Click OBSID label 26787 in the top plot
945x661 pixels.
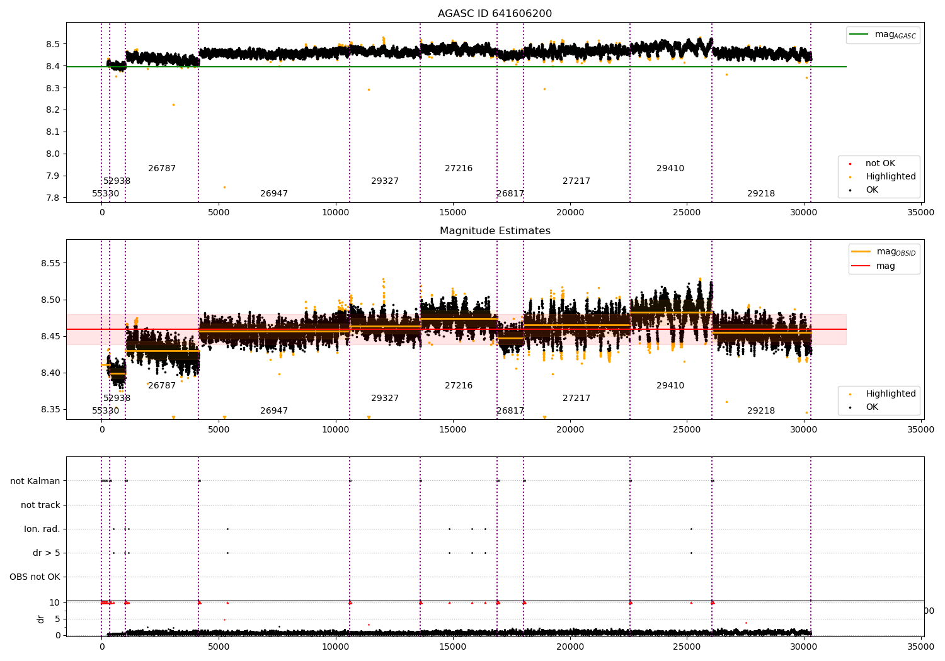pos(162,169)
